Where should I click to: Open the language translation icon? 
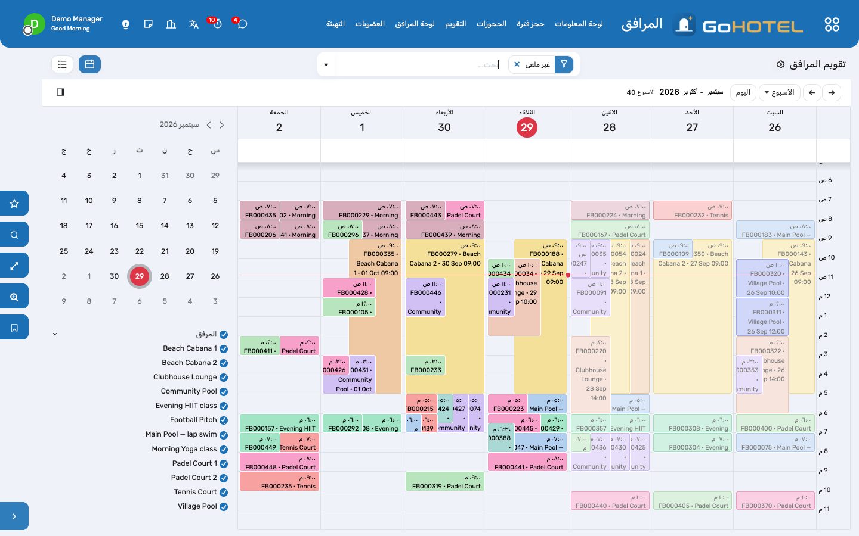(x=193, y=24)
